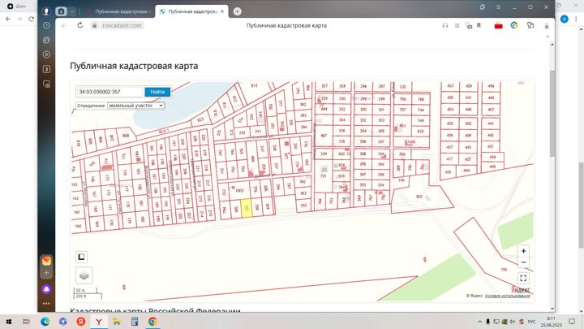Open Calculator from taskbar
Image resolution: width=584 pixels, height=329 pixels.
[x=135, y=322]
